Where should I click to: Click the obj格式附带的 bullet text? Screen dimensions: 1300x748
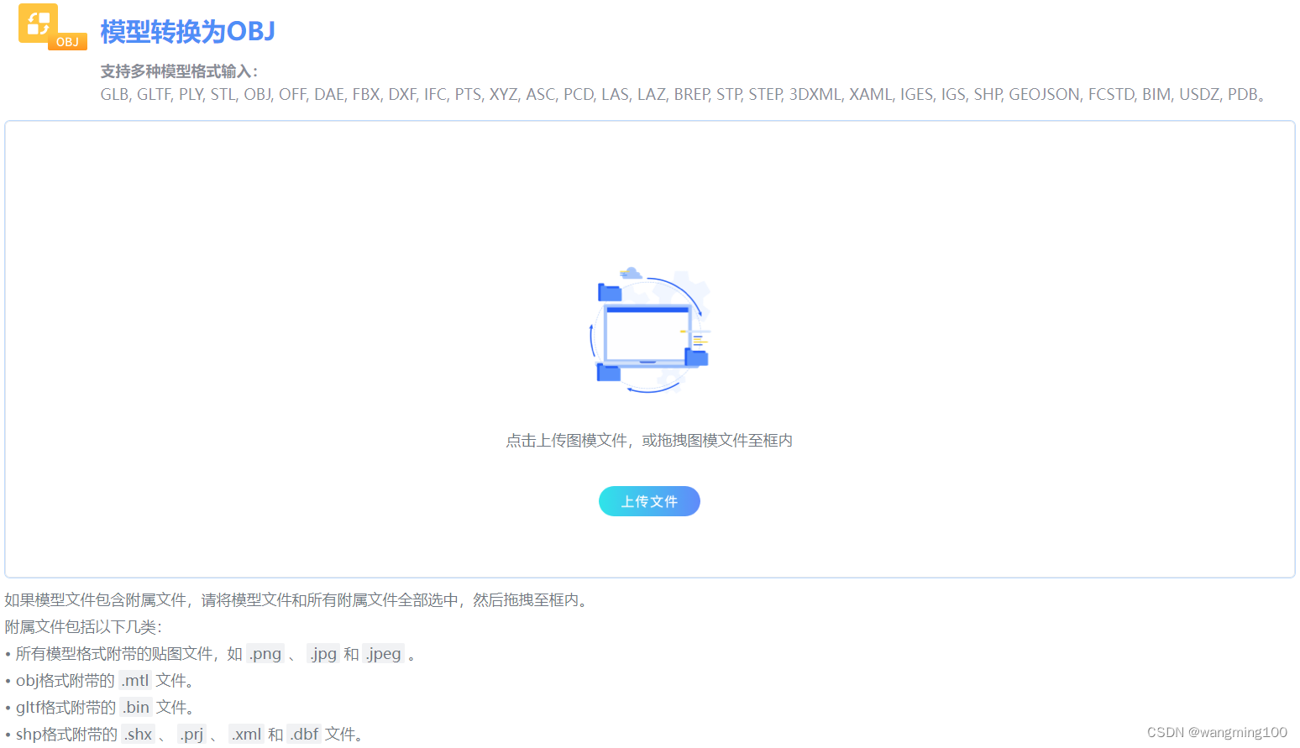[66, 681]
